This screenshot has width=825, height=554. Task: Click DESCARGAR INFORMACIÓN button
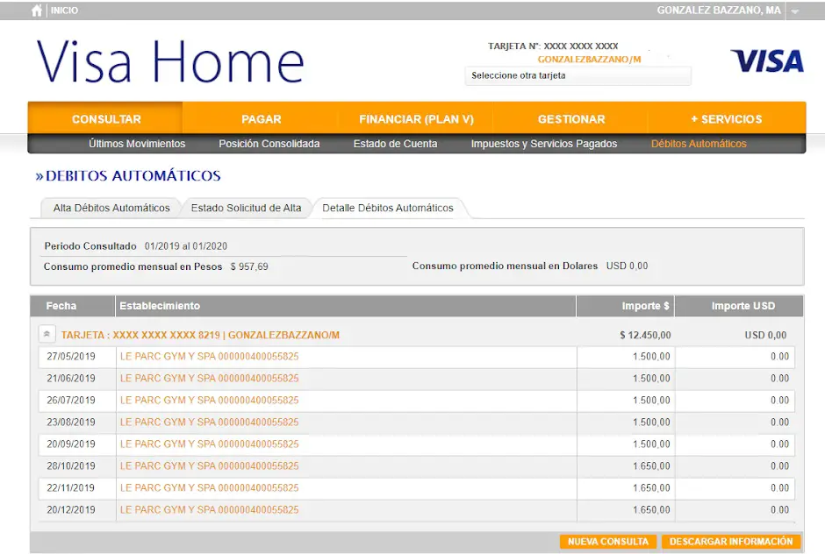coord(731,542)
